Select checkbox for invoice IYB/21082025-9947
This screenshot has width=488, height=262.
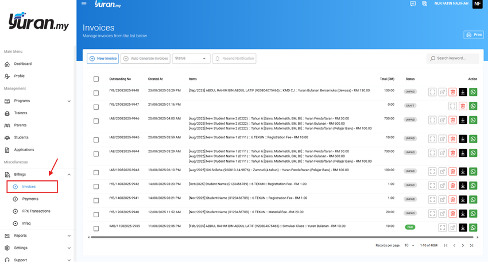tap(96, 107)
